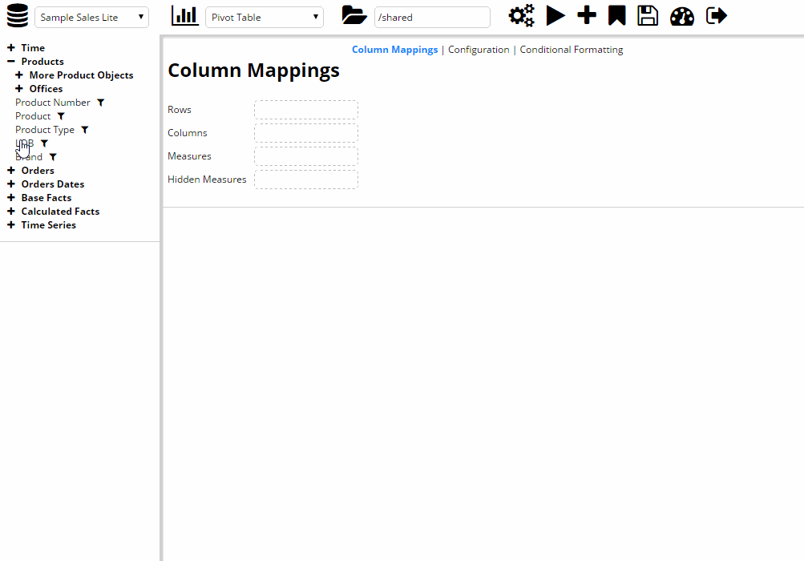
Task: Open the dashboard gauge icon
Action: [682, 16]
